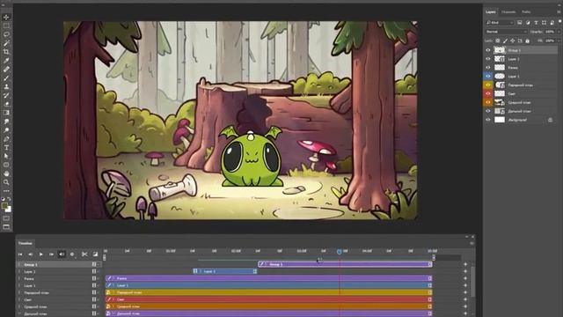Select the Clone Stamp tool
Screen dimensions: 563x317
coord(6,86)
